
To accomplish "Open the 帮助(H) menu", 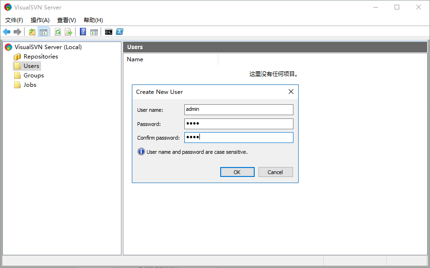I will pos(93,20).
